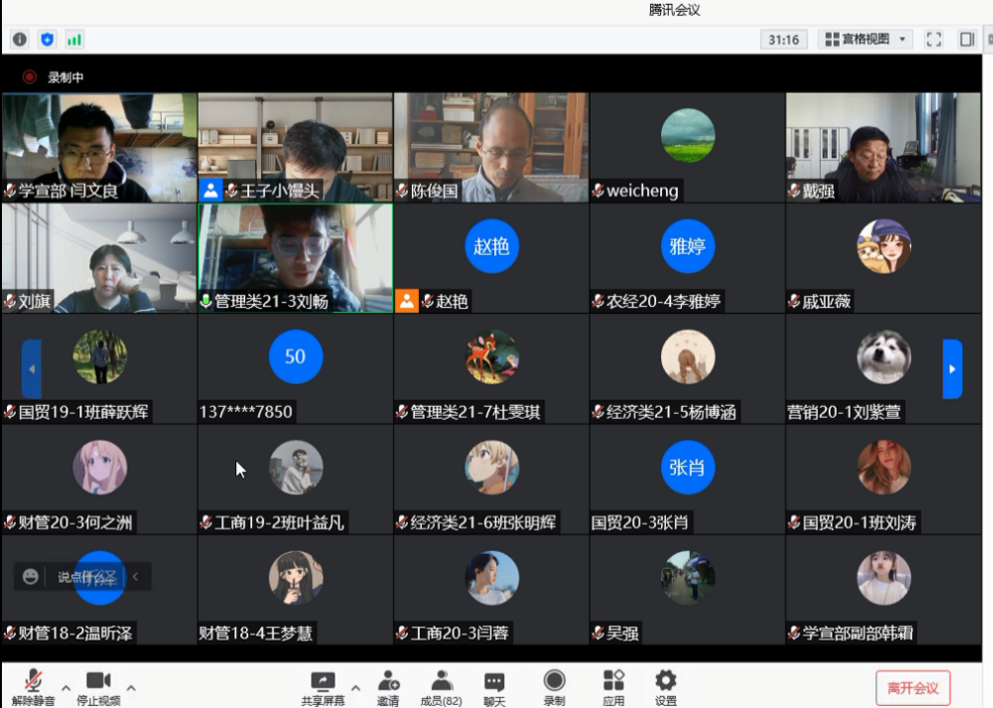Click the blue security shield icon
This screenshot has width=993, height=708.
pyautogui.click(x=46, y=39)
